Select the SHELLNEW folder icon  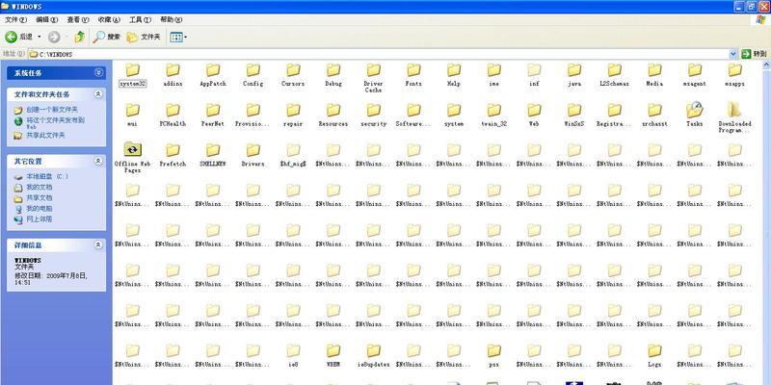click(213, 150)
